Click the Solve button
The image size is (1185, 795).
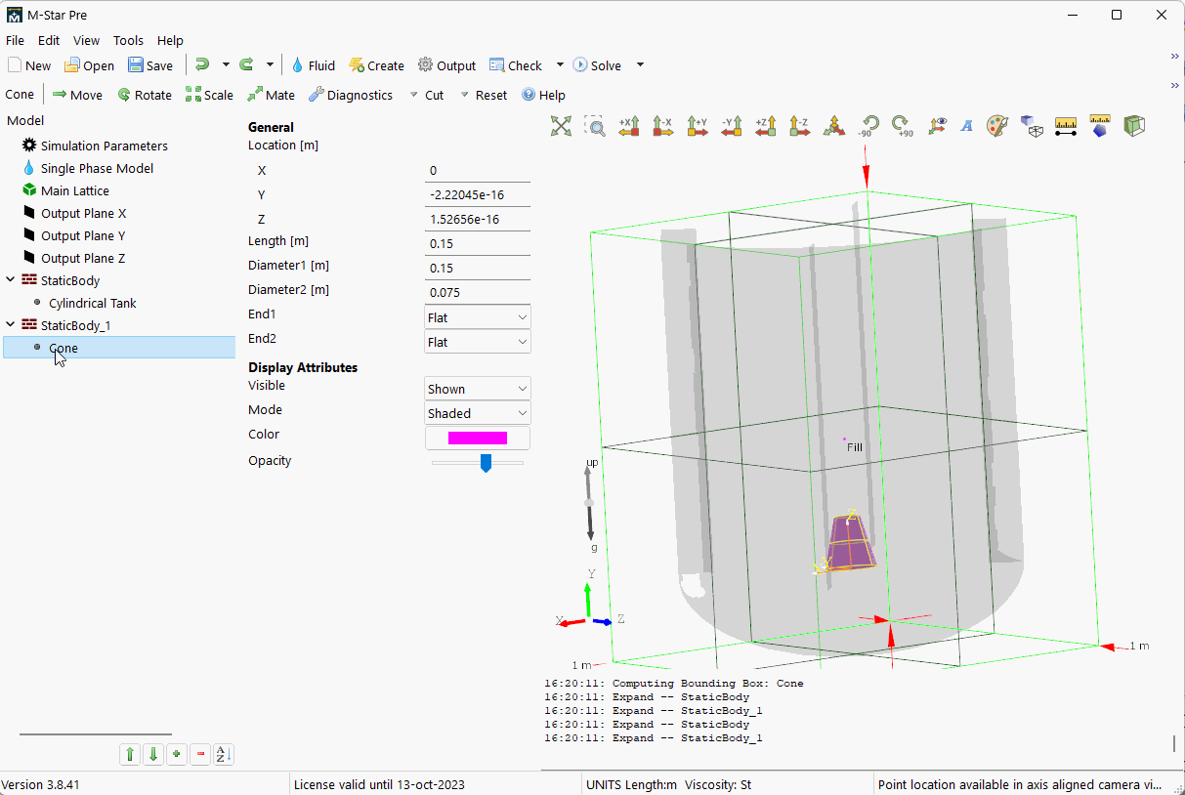(597, 65)
